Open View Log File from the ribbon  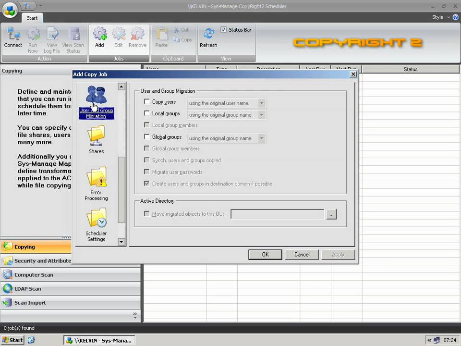52,40
